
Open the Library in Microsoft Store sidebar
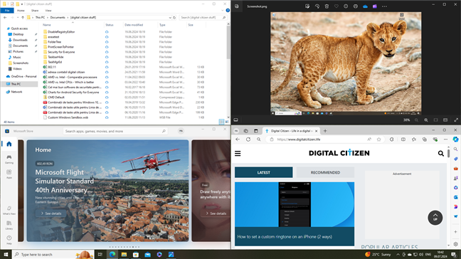point(9,225)
